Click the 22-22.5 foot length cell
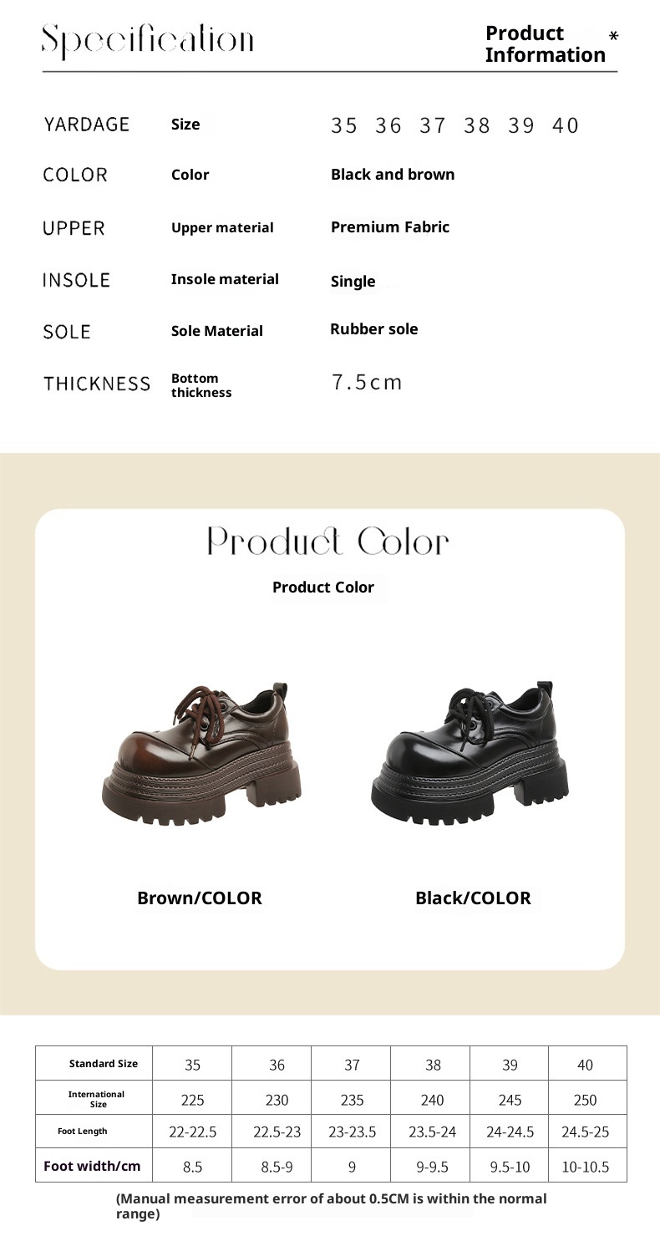The image size is (660, 1236). click(192, 1132)
